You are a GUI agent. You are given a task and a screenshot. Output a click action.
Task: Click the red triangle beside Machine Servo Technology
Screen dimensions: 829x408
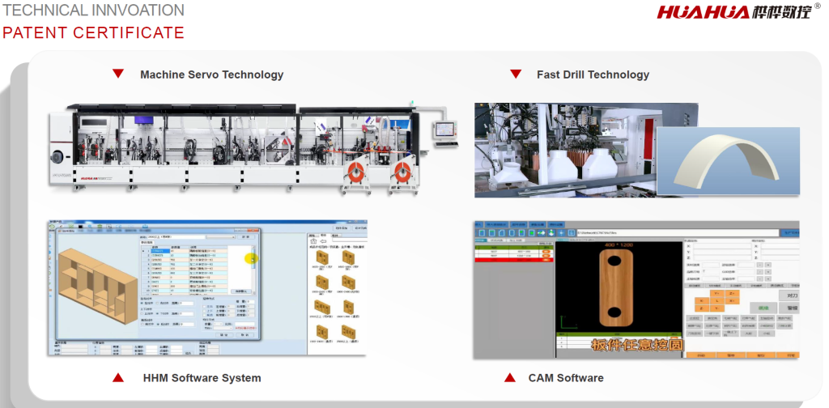[118, 74]
